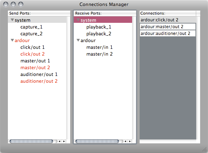
Task: Collapse the system group in Receive Ports
Action: tap(78, 20)
